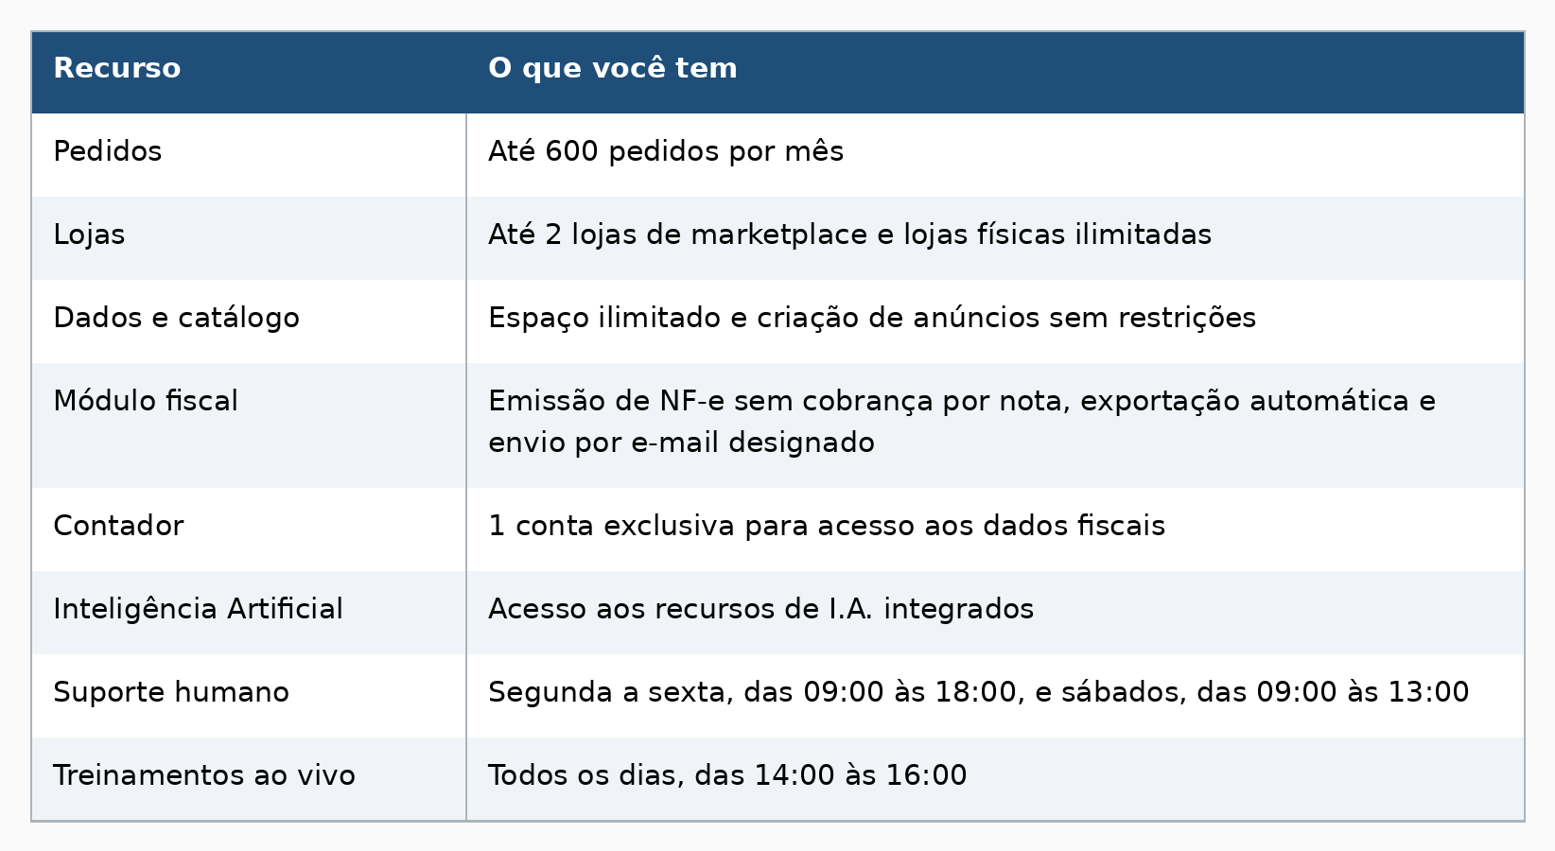Click the Todos os dias training hours cell
1555x851 pixels.
pyautogui.click(x=727, y=776)
